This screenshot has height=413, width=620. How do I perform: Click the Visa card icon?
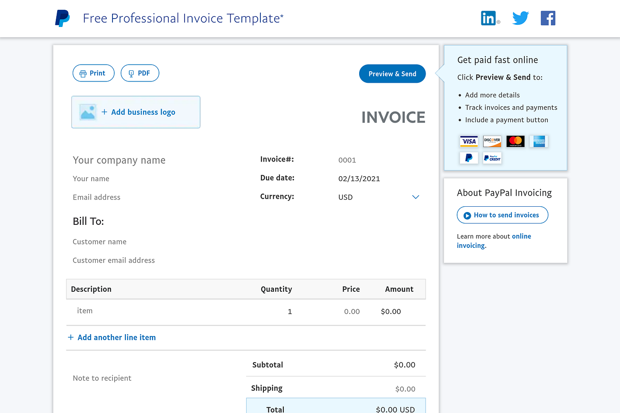pyautogui.click(x=469, y=141)
